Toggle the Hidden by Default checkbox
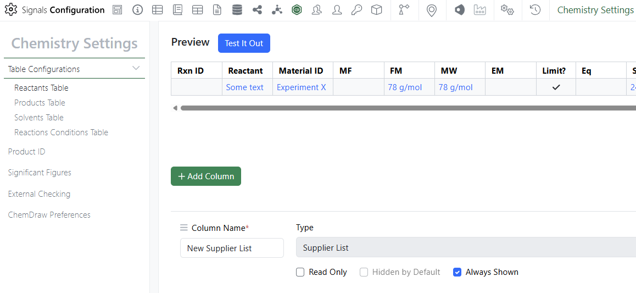 364,272
